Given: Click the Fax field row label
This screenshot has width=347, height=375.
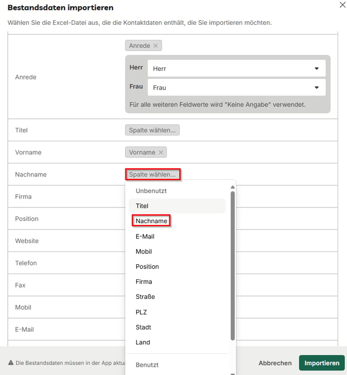Looking at the screenshot, I should (20, 285).
